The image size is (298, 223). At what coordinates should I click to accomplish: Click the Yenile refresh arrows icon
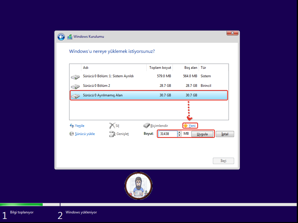tap(72, 126)
